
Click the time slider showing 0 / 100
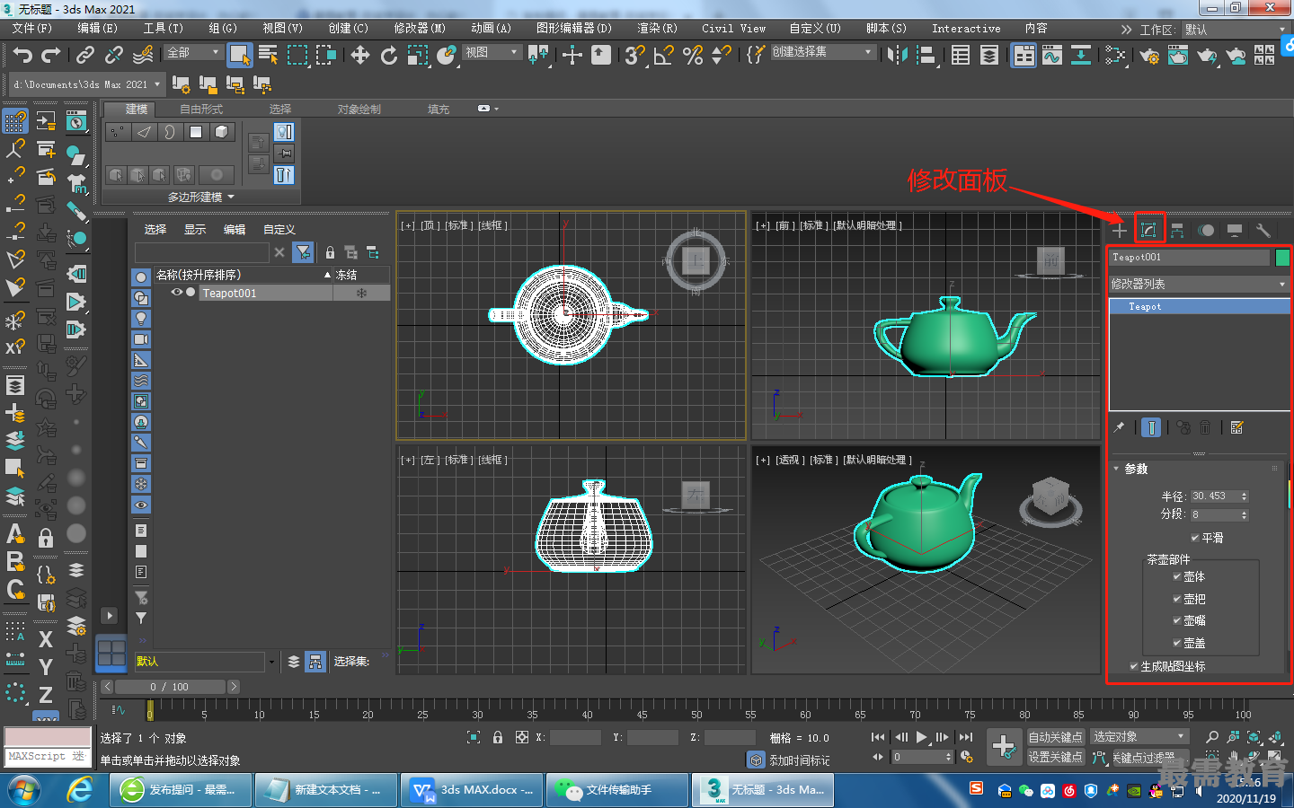[170, 687]
